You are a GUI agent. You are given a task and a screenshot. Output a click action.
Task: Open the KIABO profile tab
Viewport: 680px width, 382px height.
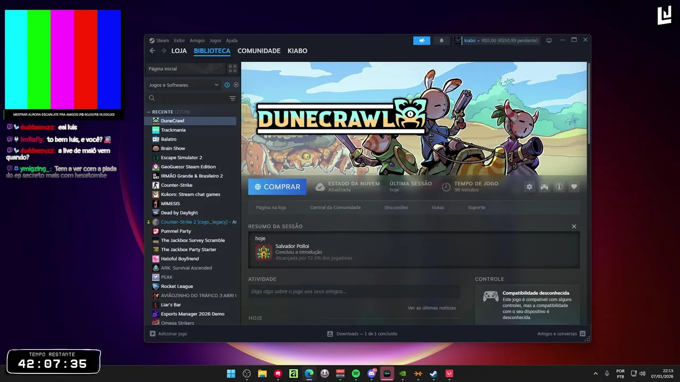pos(297,51)
